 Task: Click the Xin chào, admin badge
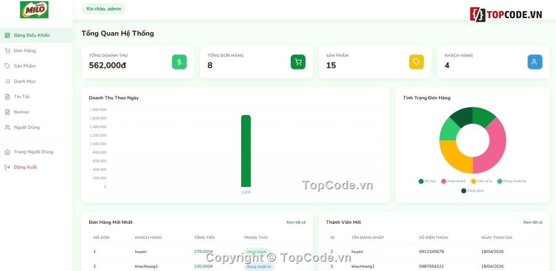(104, 9)
